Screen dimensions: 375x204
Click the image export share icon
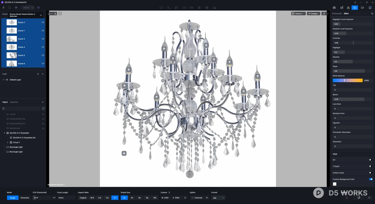tap(342, 8)
